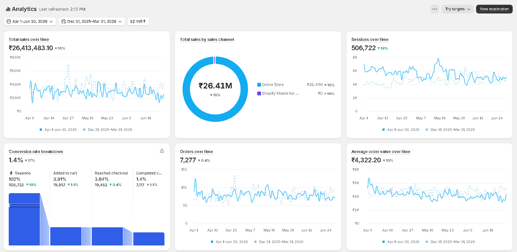Click the 3.84% reached checkout rate

[x=102, y=179]
